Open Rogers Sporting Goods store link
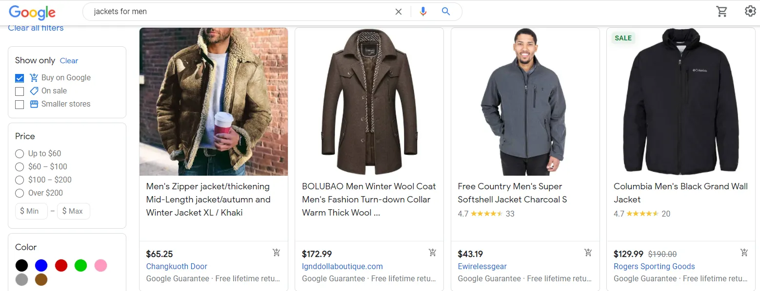This screenshot has height=291, width=760. (x=654, y=266)
